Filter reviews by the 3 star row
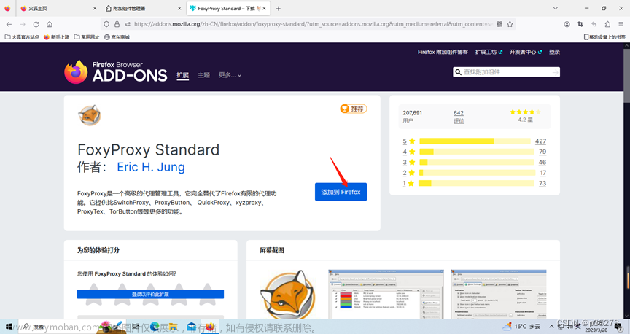This screenshot has width=630, height=334. 474,162
